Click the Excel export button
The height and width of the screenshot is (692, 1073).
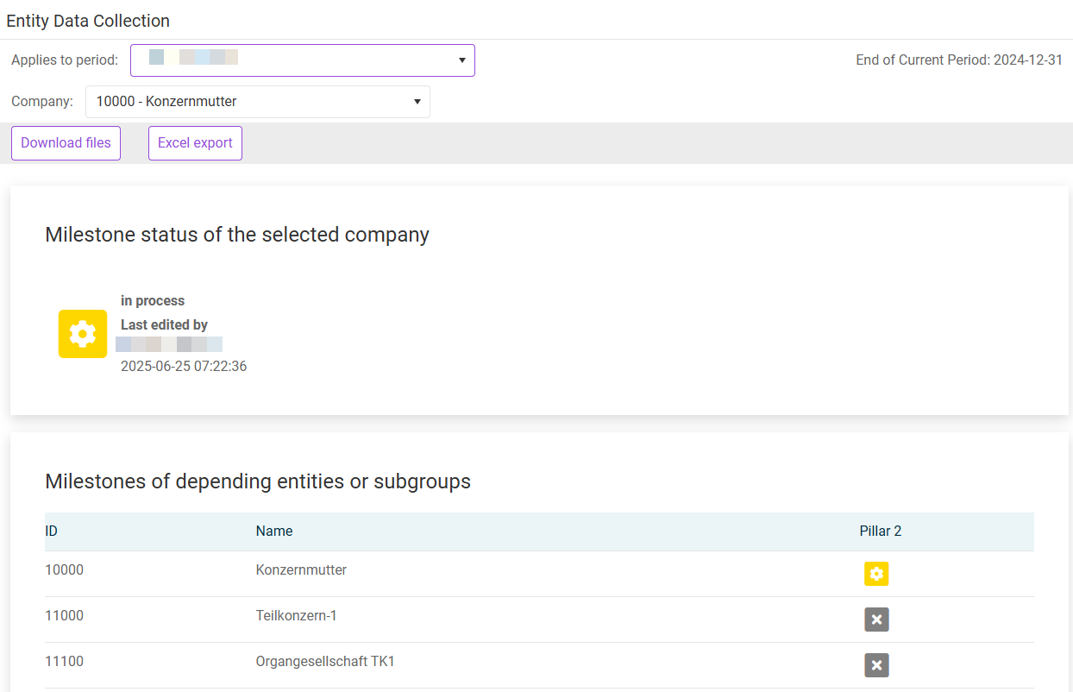195,143
